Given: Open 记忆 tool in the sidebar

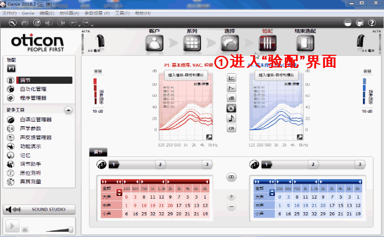Looking at the screenshot, I should click(x=25, y=155).
